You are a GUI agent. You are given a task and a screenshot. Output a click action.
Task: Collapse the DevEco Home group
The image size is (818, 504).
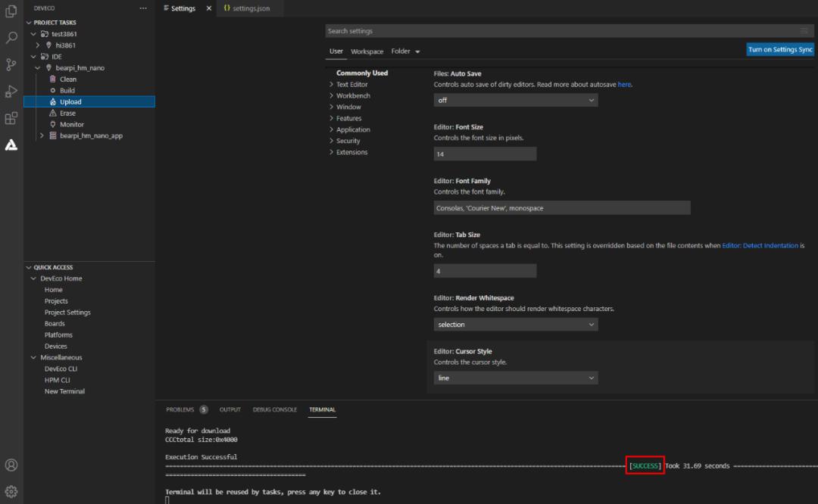tap(33, 278)
